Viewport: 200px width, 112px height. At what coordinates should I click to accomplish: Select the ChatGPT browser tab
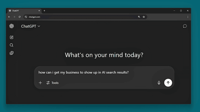pyautogui.click(x=24, y=11)
